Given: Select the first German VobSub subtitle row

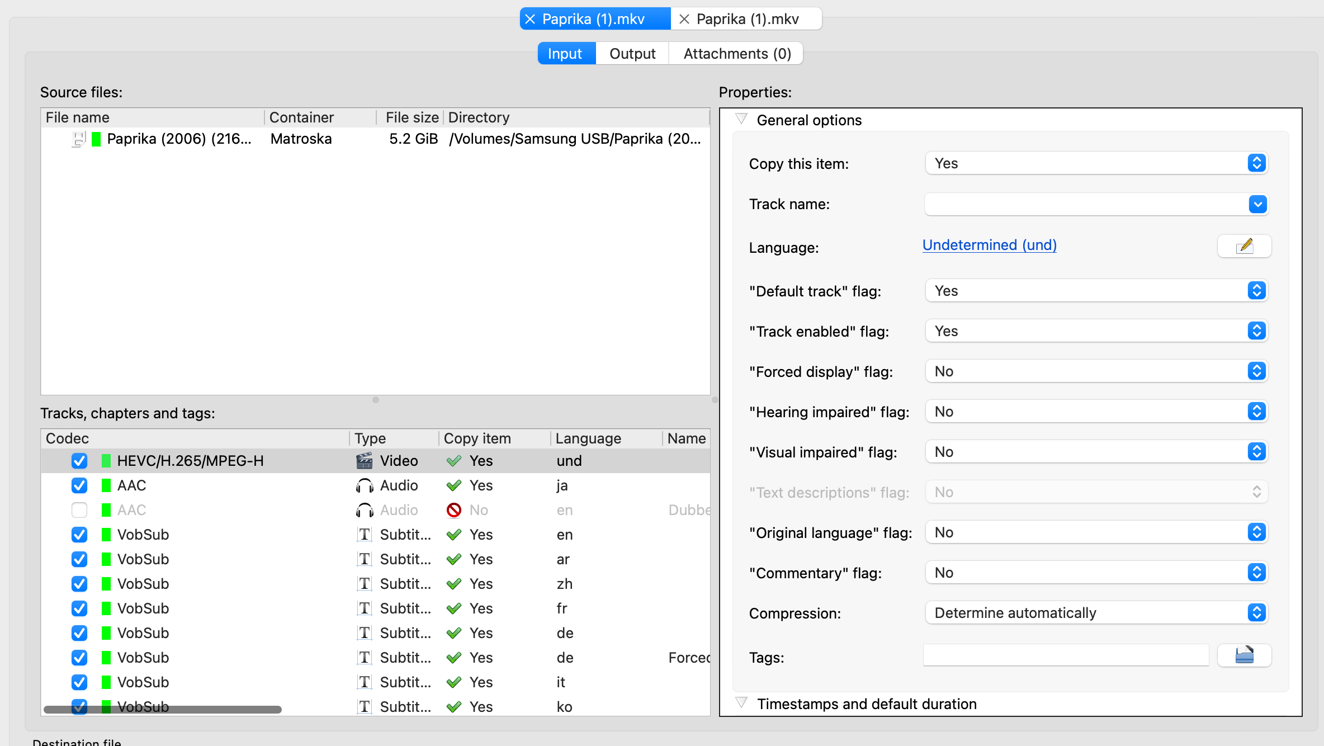Looking at the screenshot, I should 375,633.
